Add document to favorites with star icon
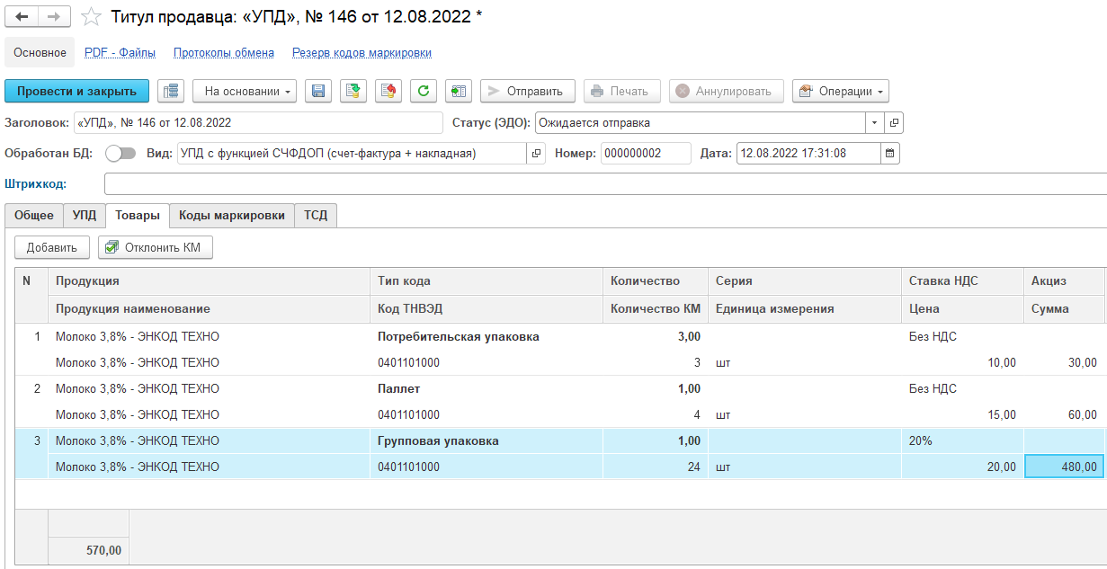 pos(91,16)
